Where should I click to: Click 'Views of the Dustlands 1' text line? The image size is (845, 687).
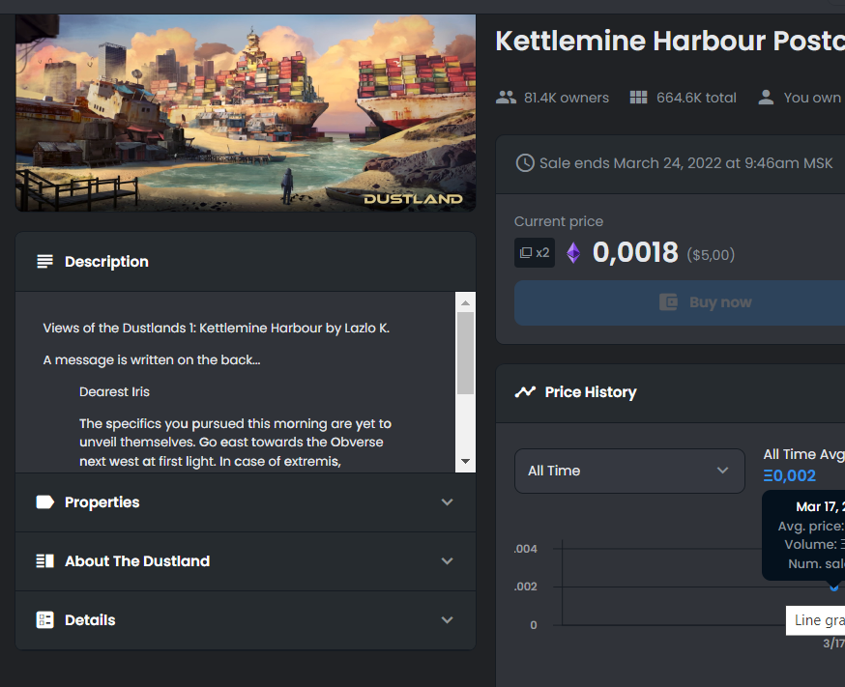point(217,329)
